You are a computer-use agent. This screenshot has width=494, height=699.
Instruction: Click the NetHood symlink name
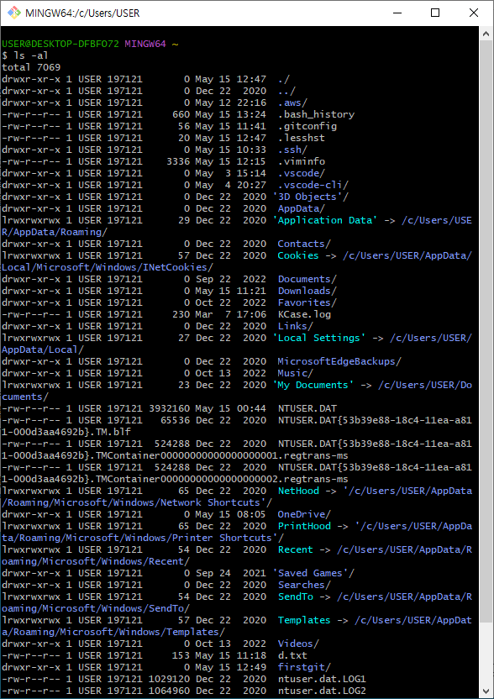point(298,491)
